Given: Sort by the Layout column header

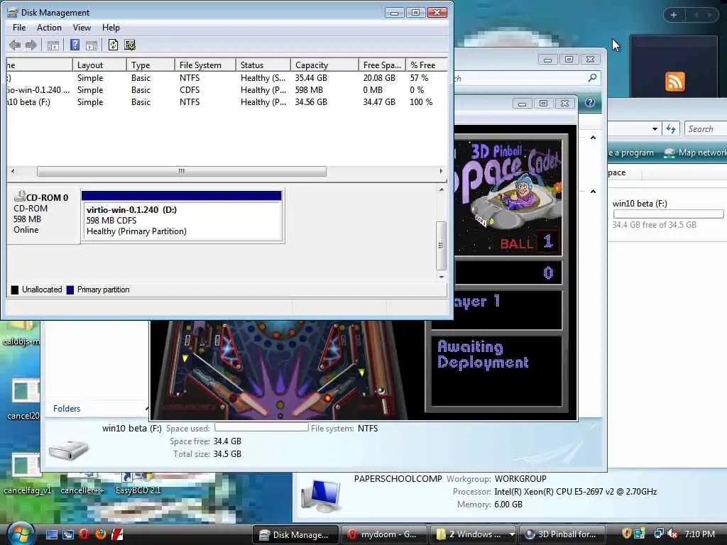Looking at the screenshot, I should tap(99, 65).
